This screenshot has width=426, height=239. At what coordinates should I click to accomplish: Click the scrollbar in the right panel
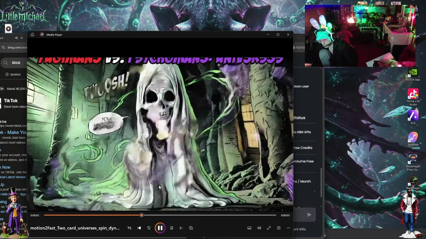pyautogui.click(x=321, y=182)
